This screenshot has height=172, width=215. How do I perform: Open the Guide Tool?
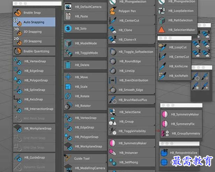(82, 158)
